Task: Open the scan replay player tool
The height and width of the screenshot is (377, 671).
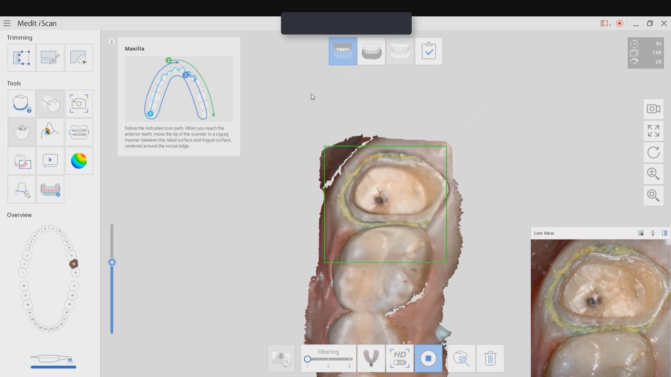Action: [50, 161]
